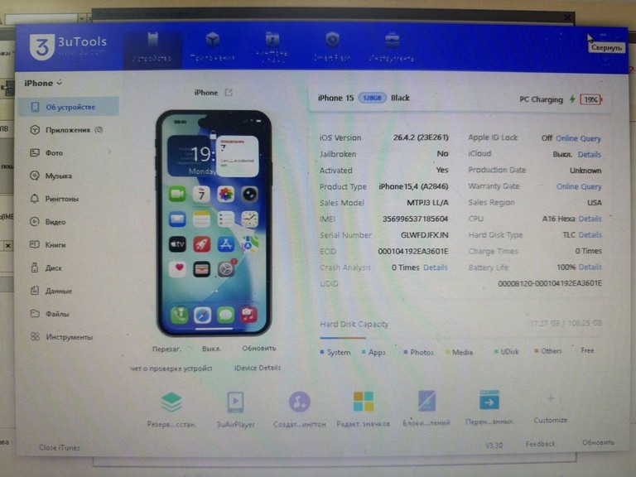
Task: Edit the iPhone device name
Action: tap(229, 93)
